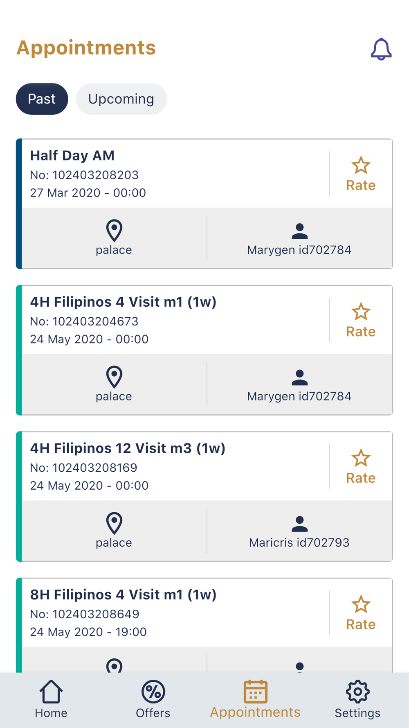Tap the star for 4H Filipinos 4 Visit

361,312
